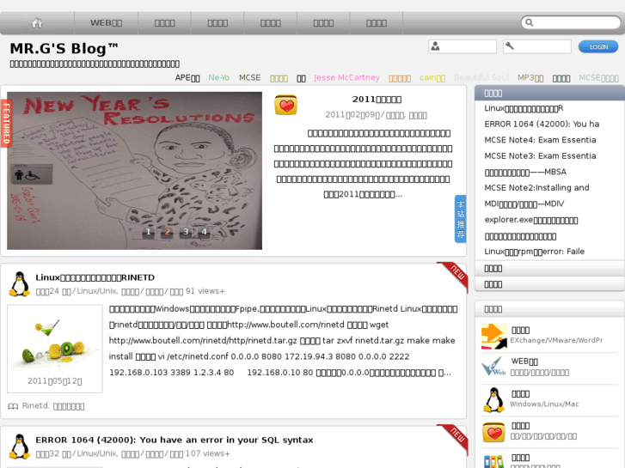Open sidebar link ending with MBSA

pos(525,172)
